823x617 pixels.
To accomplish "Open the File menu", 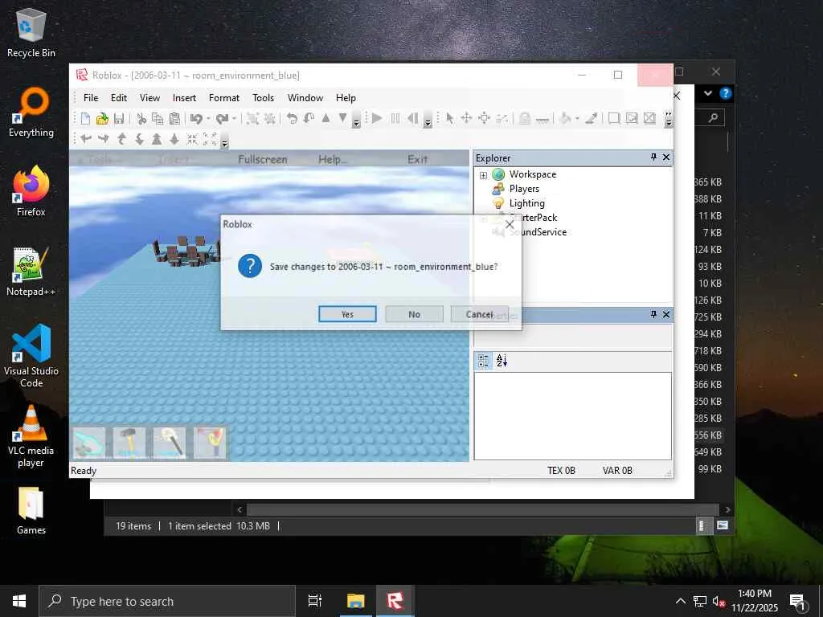I will 91,98.
